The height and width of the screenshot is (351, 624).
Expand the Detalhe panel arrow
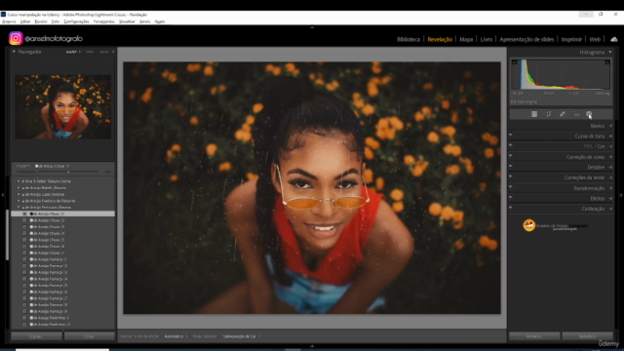coord(611,167)
